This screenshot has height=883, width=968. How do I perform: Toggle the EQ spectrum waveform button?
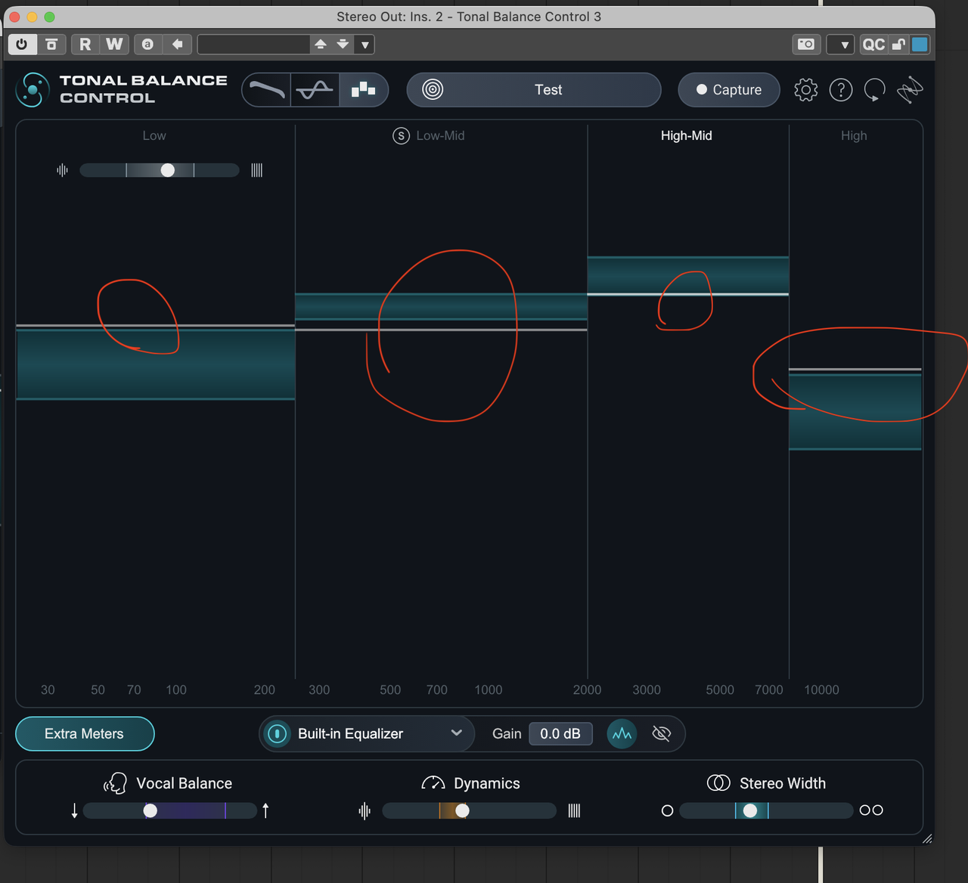622,734
